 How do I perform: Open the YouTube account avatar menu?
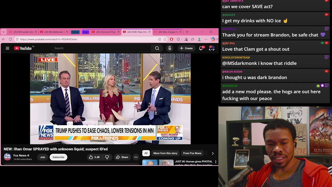click(212, 48)
